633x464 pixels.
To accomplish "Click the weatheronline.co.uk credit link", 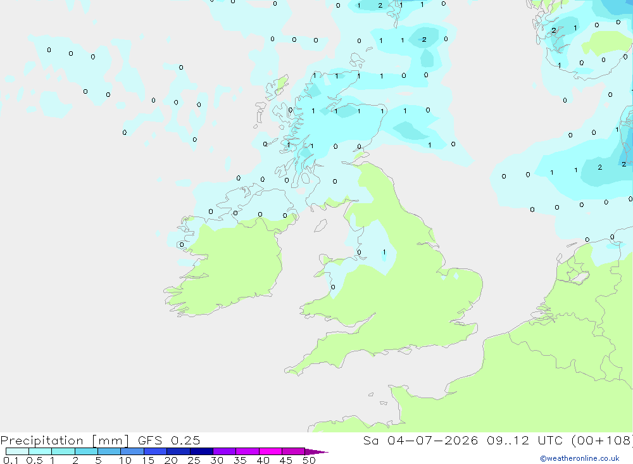I will (x=580, y=458).
